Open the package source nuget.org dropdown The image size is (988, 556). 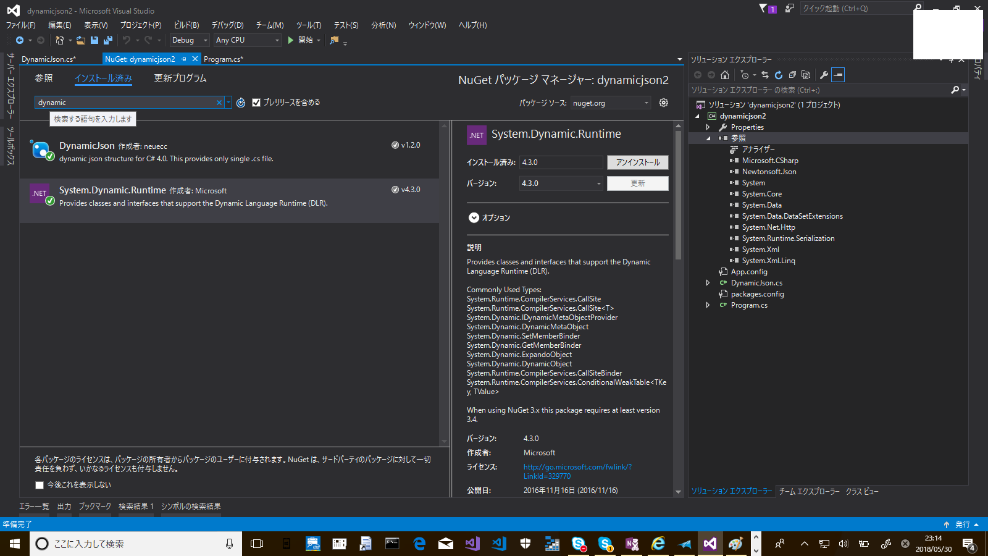611,103
